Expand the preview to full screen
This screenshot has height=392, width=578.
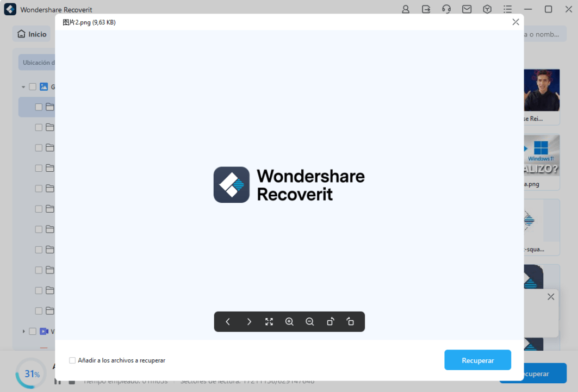pos(269,322)
